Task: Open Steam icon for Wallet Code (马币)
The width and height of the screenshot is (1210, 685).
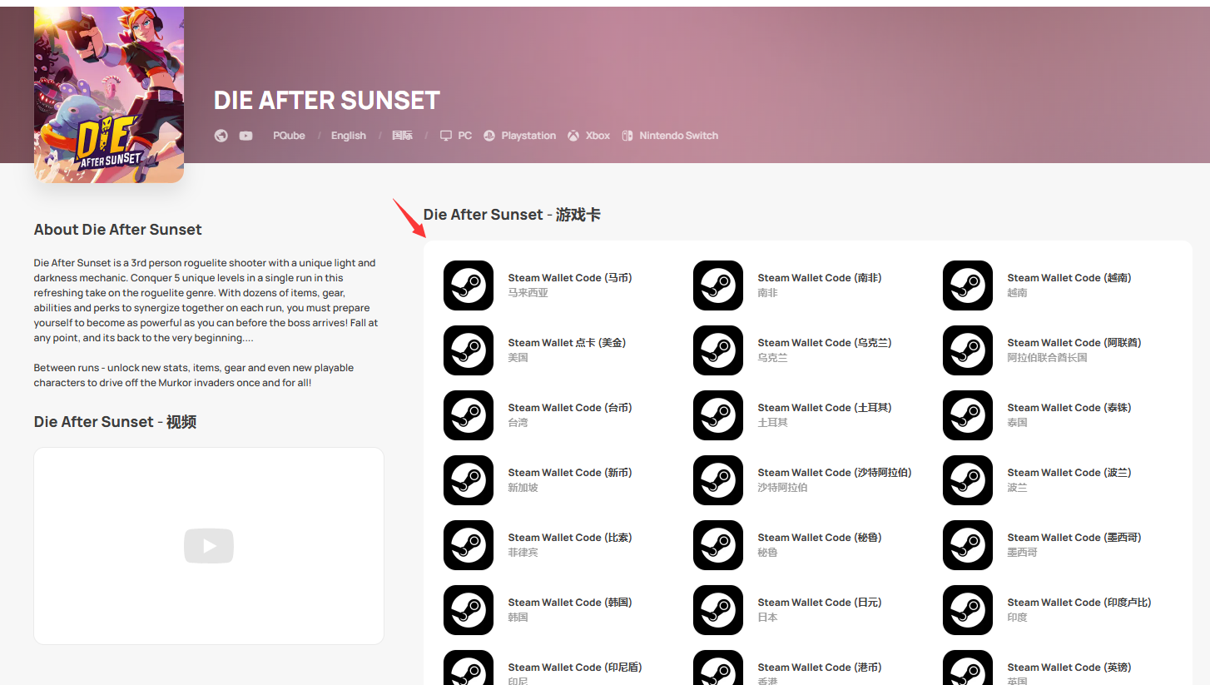Action: point(469,285)
